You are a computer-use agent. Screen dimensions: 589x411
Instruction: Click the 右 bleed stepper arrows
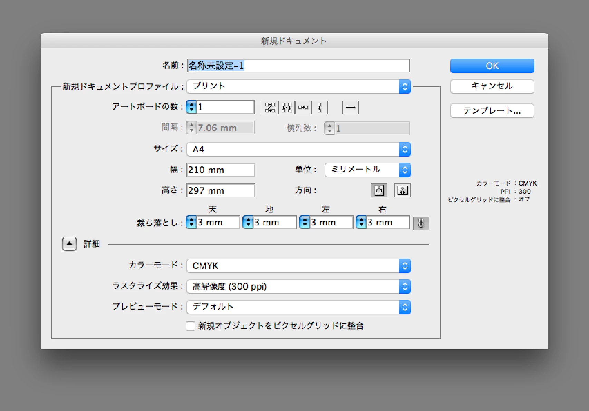(x=361, y=222)
